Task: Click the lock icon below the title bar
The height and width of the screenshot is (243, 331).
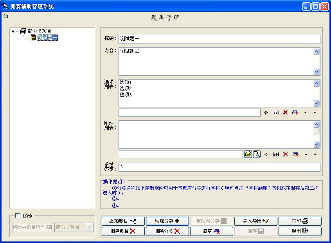Action: click(x=6, y=16)
